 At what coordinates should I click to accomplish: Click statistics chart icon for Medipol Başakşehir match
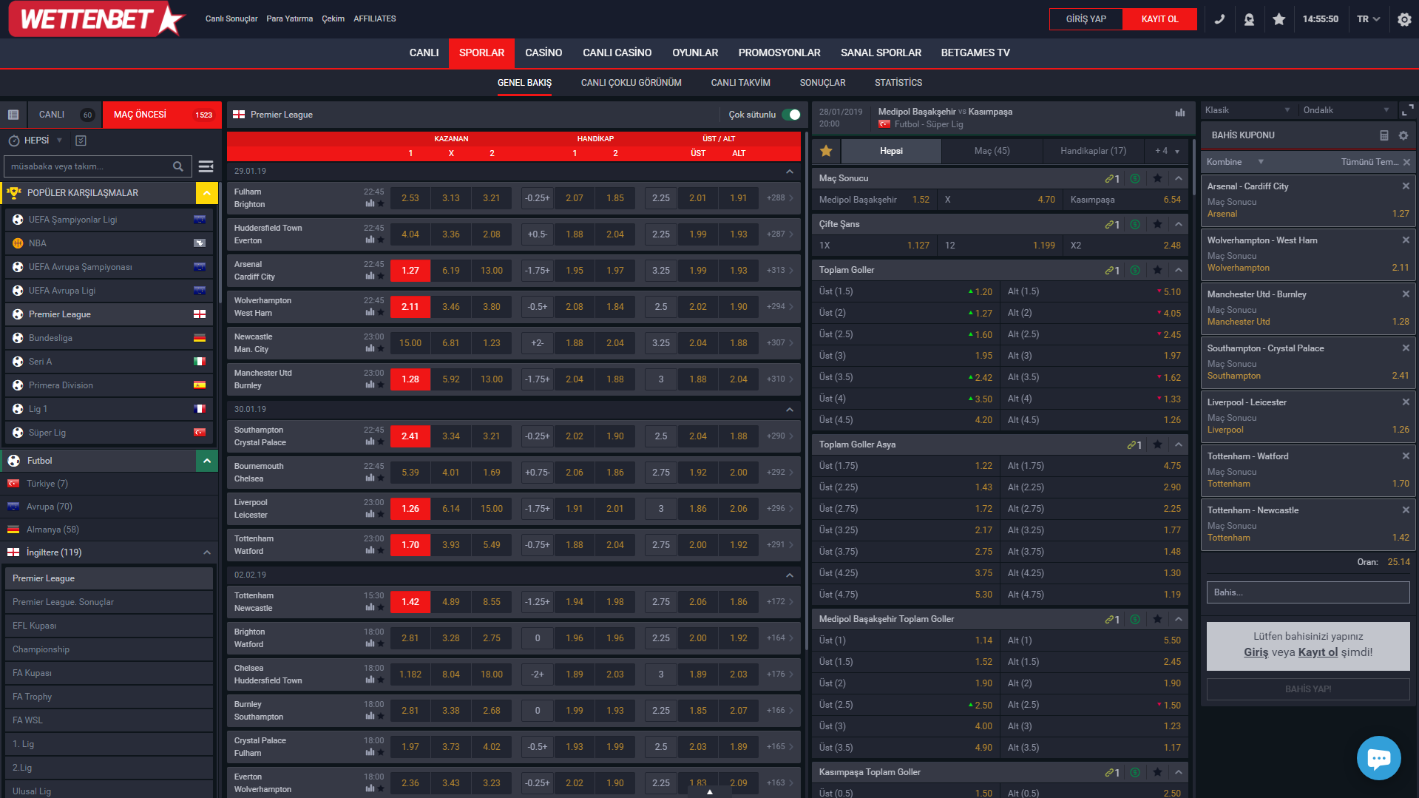click(1179, 112)
